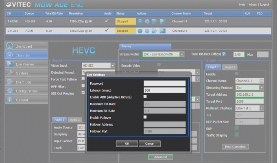
Task: Click the Target Address field
Action: [x=249, y=95]
